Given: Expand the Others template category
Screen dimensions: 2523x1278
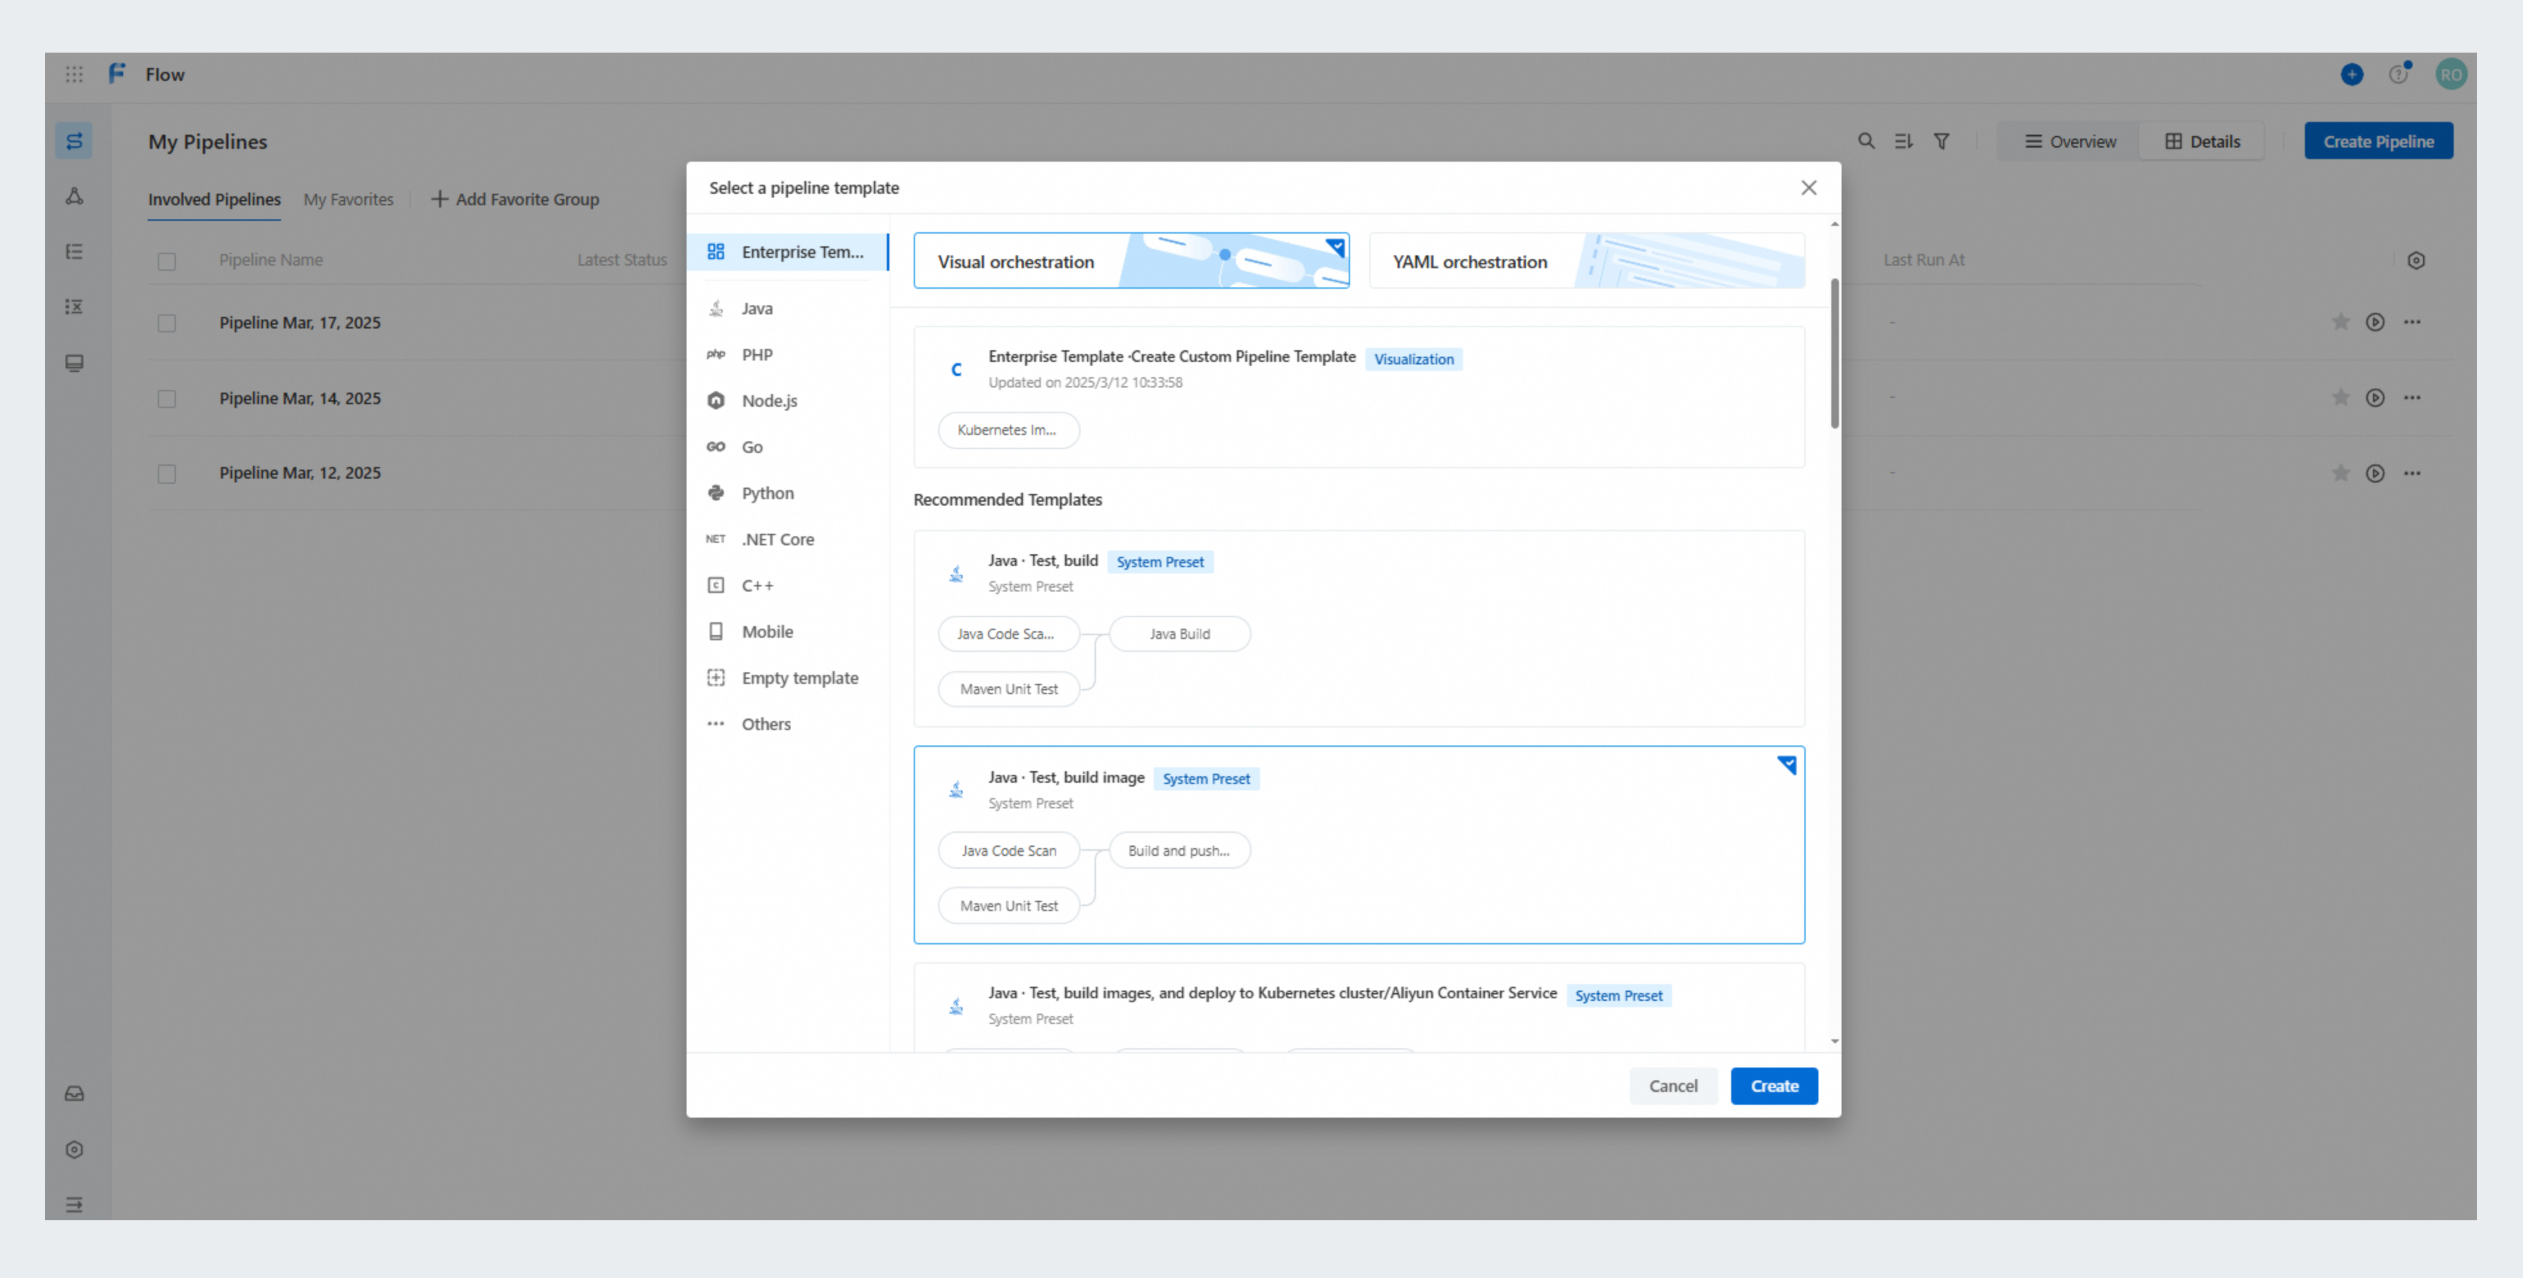Looking at the screenshot, I should (x=765, y=724).
